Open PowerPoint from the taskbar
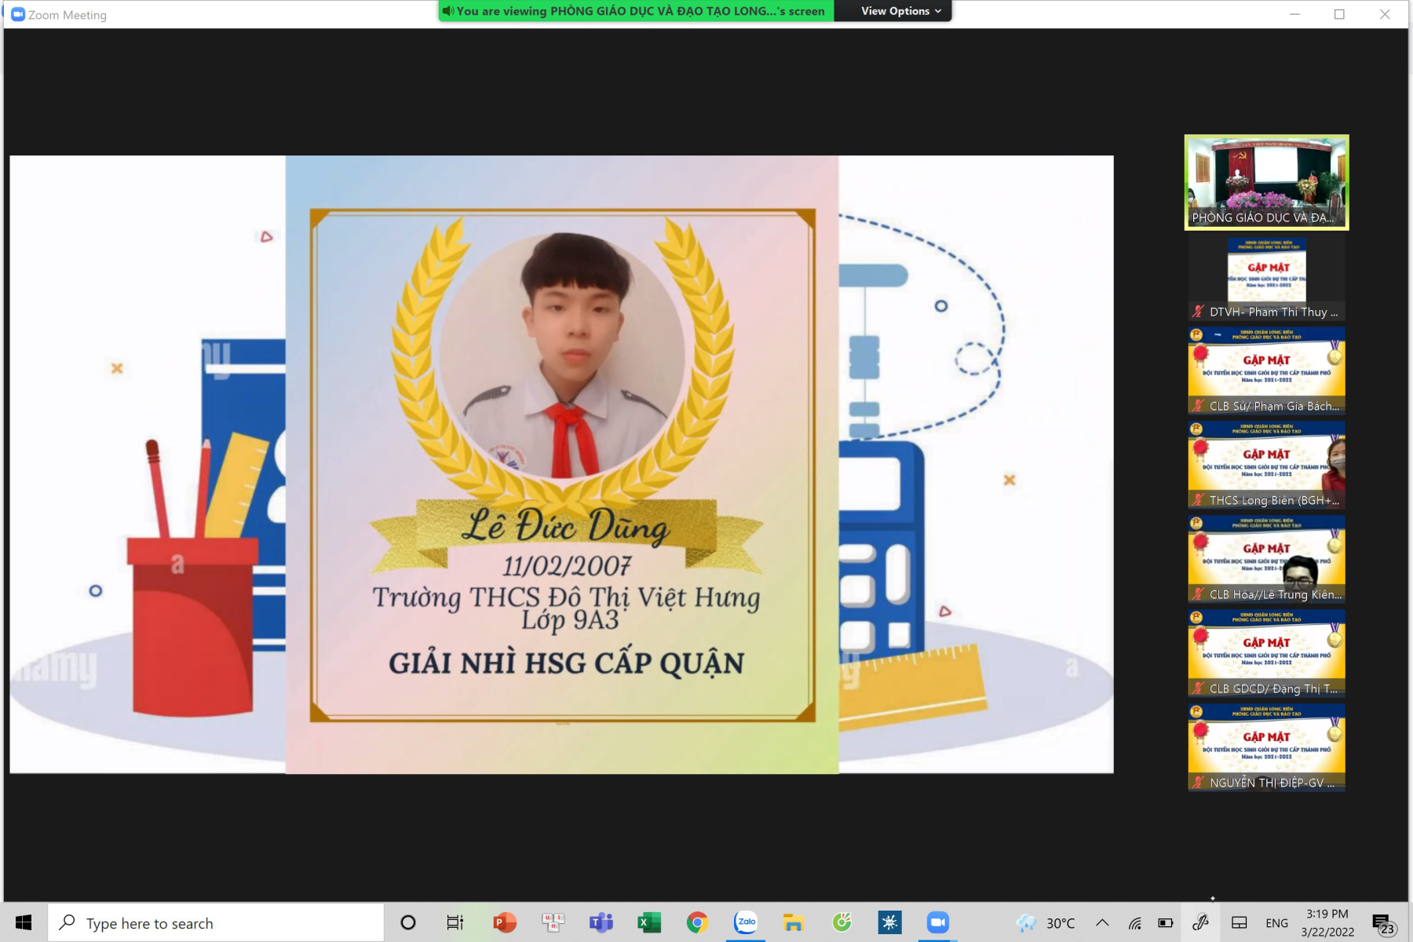 (504, 922)
